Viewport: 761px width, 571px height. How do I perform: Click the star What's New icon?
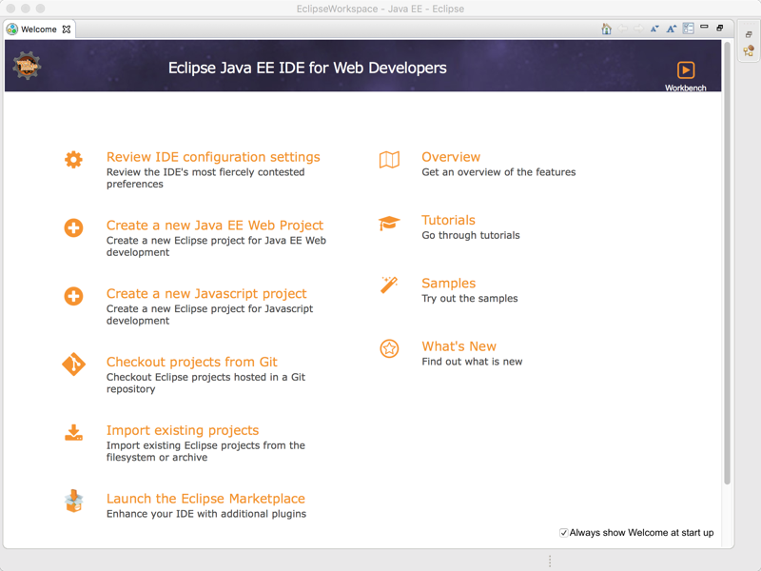click(x=389, y=348)
